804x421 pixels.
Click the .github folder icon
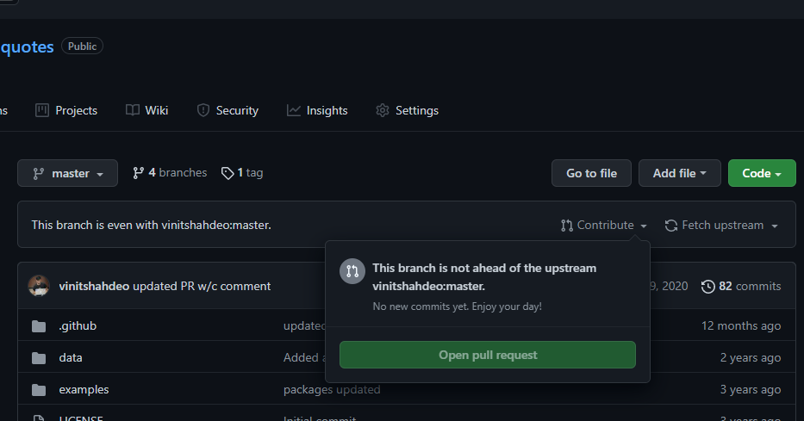pyautogui.click(x=39, y=326)
